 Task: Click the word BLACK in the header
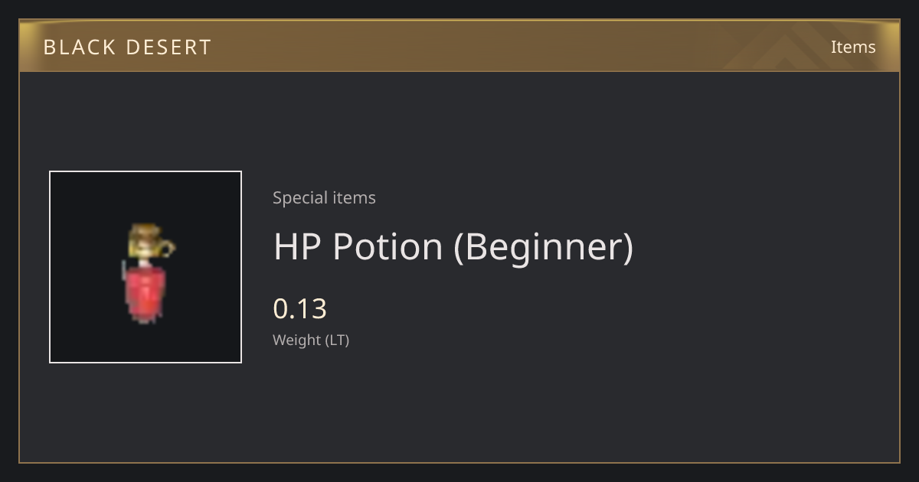click(80, 47)
